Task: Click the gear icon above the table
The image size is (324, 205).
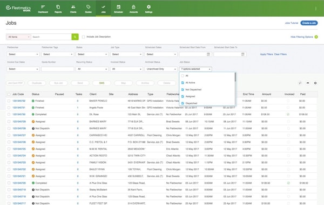Action: click(x=315, y=83)
